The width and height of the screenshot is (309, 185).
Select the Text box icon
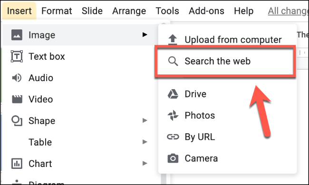tap(17, 56)
